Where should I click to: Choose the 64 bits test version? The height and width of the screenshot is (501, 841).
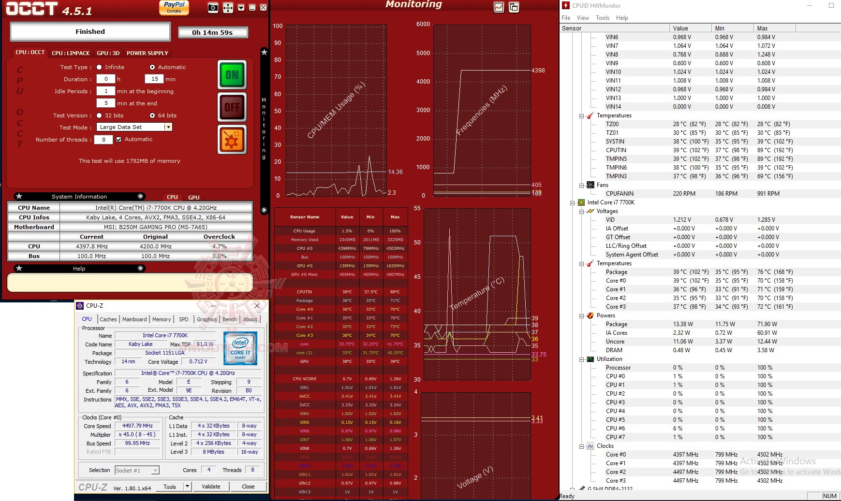click(152, 115)
